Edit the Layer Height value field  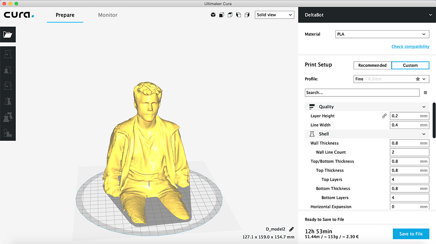pos(409,116)
